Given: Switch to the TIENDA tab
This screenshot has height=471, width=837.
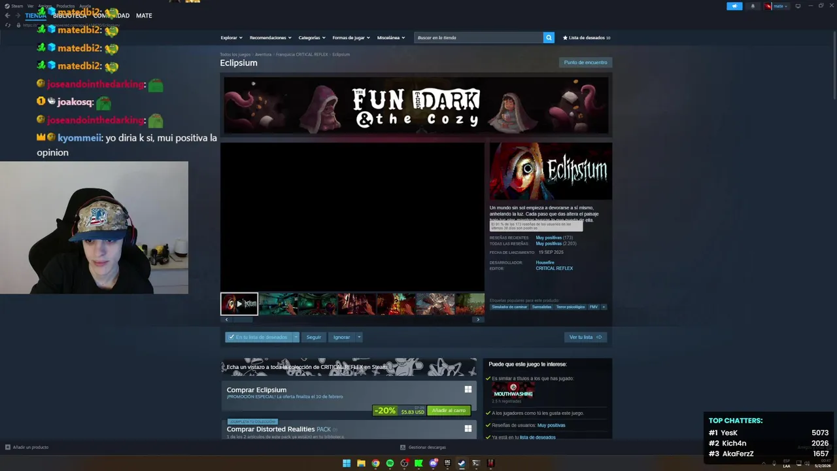Looking at the screenshot, I should [35, 15].
